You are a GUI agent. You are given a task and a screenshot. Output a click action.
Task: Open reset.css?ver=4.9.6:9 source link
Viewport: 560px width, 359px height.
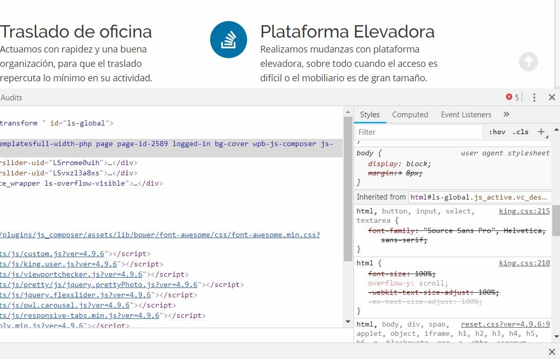[506, 325]
